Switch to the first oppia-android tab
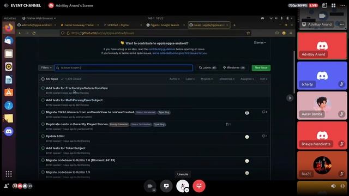Image resolution: width=349 pixels, height=196 pixels. pos(37,25)
